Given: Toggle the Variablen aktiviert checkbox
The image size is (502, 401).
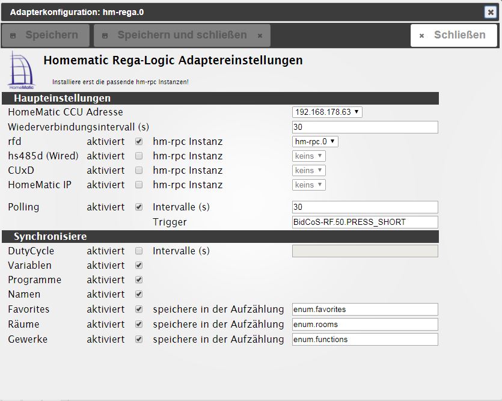Looking at the screenshot, I should coord(139,265).
